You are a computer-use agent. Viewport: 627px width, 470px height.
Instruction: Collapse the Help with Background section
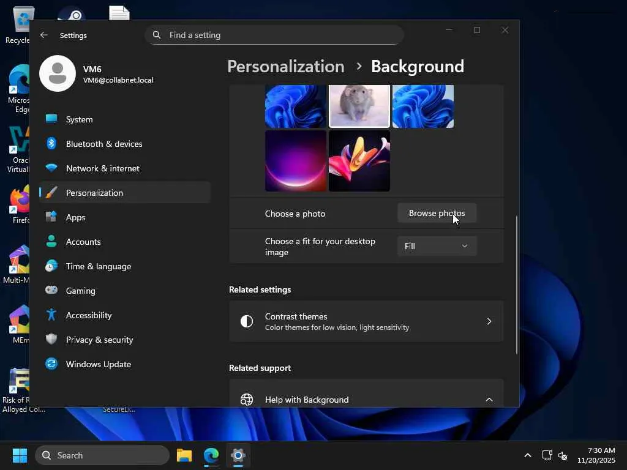pos(489,400)
